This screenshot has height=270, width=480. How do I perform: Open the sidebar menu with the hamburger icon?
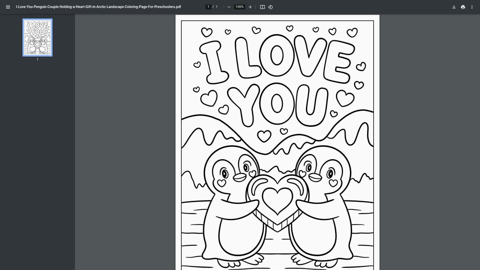click(x=8, y=7)
